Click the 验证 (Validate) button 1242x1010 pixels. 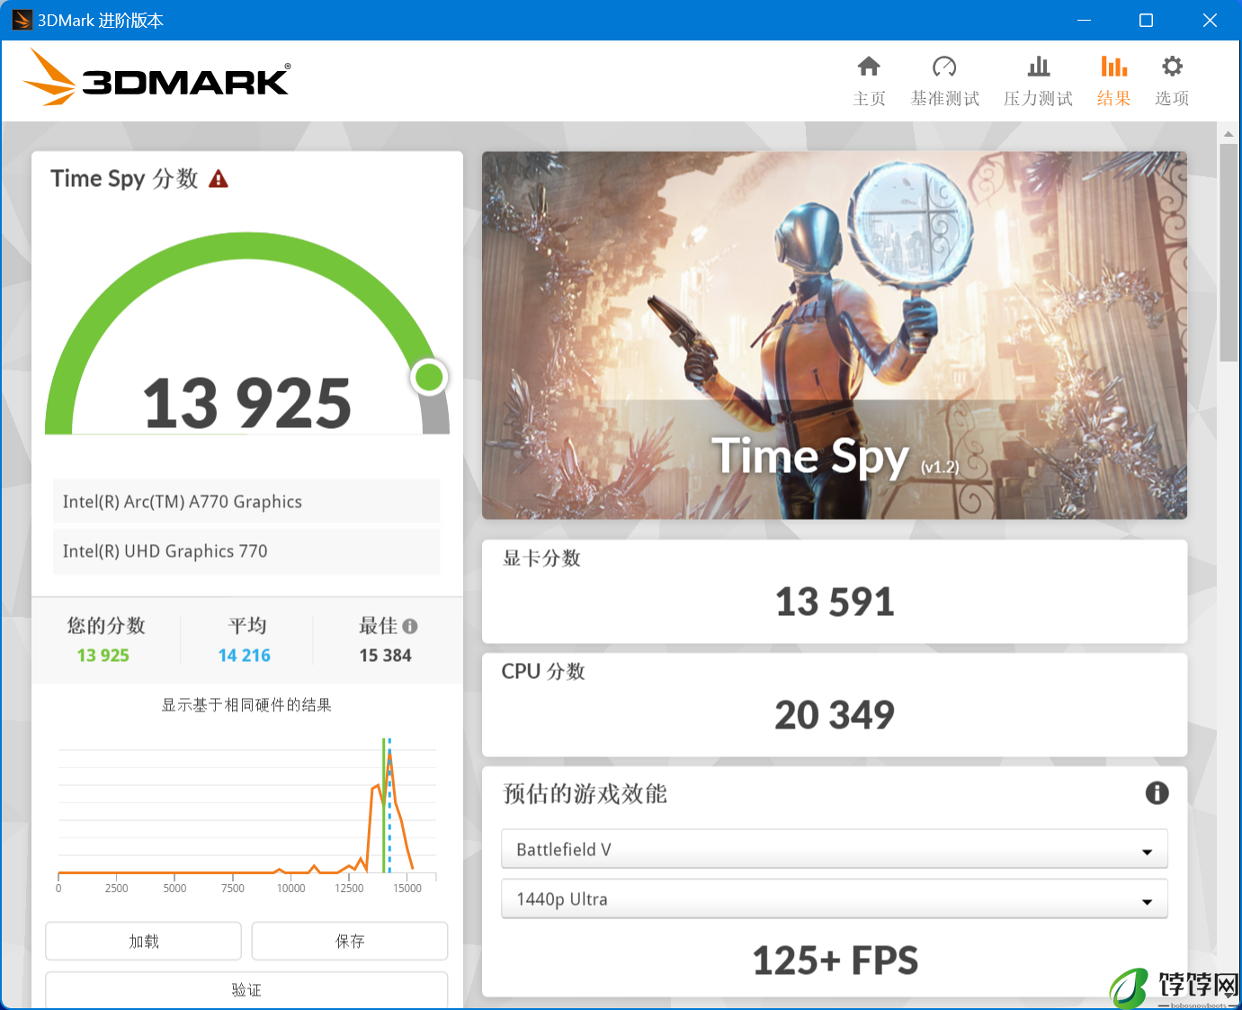pos(246,989)
